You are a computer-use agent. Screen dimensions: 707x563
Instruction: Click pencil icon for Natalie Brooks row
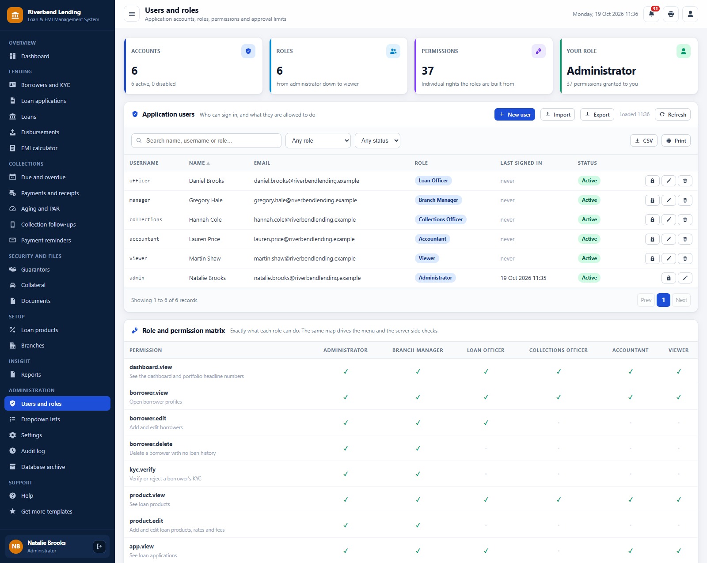[685, 278]
